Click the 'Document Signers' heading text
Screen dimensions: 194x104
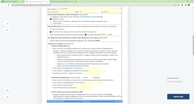coord(173,78)
